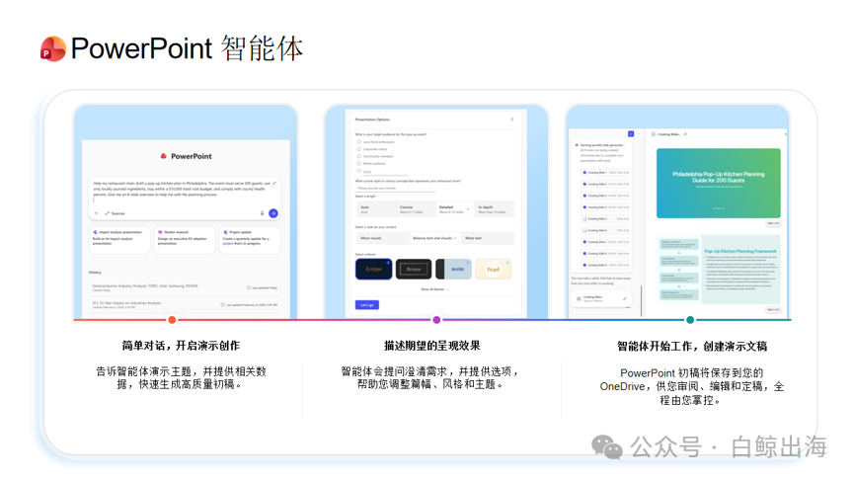
Task: Choose the More text content style
Action: pyautogui.click(x=487, y=238)
